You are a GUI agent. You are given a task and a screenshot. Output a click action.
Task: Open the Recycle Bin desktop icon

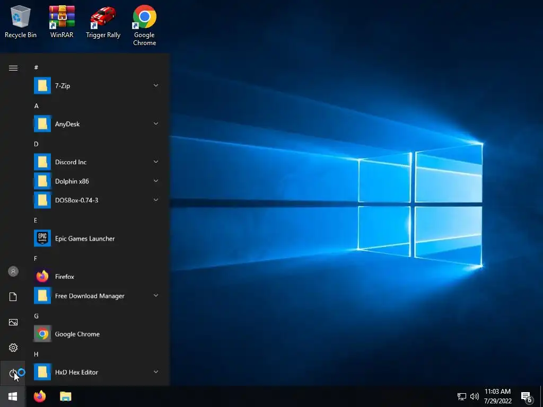point(21,22)
